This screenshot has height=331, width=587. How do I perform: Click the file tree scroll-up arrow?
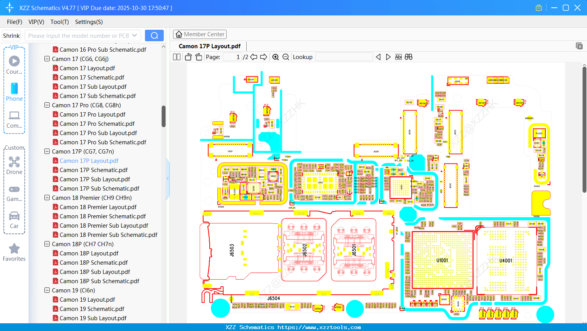point(163,47)
